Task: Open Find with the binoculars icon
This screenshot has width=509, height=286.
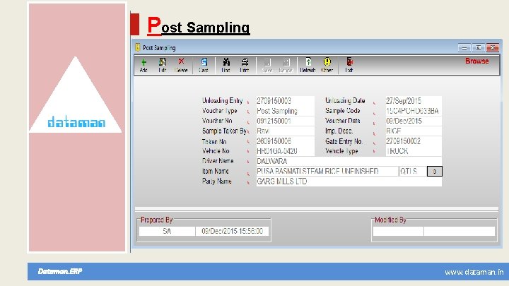Action: coord(226,65)
